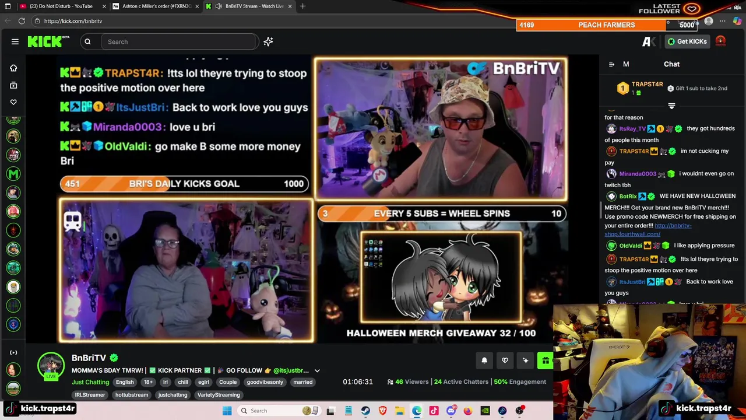Click the chill tag
The height and width of the screenshot is (420, 746).
click(183, 382)
